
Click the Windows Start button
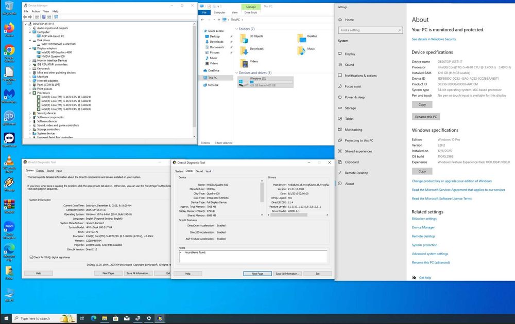point(6,318)
